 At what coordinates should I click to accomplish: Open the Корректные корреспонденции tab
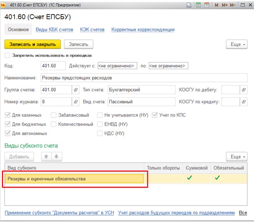pos(143,29)
